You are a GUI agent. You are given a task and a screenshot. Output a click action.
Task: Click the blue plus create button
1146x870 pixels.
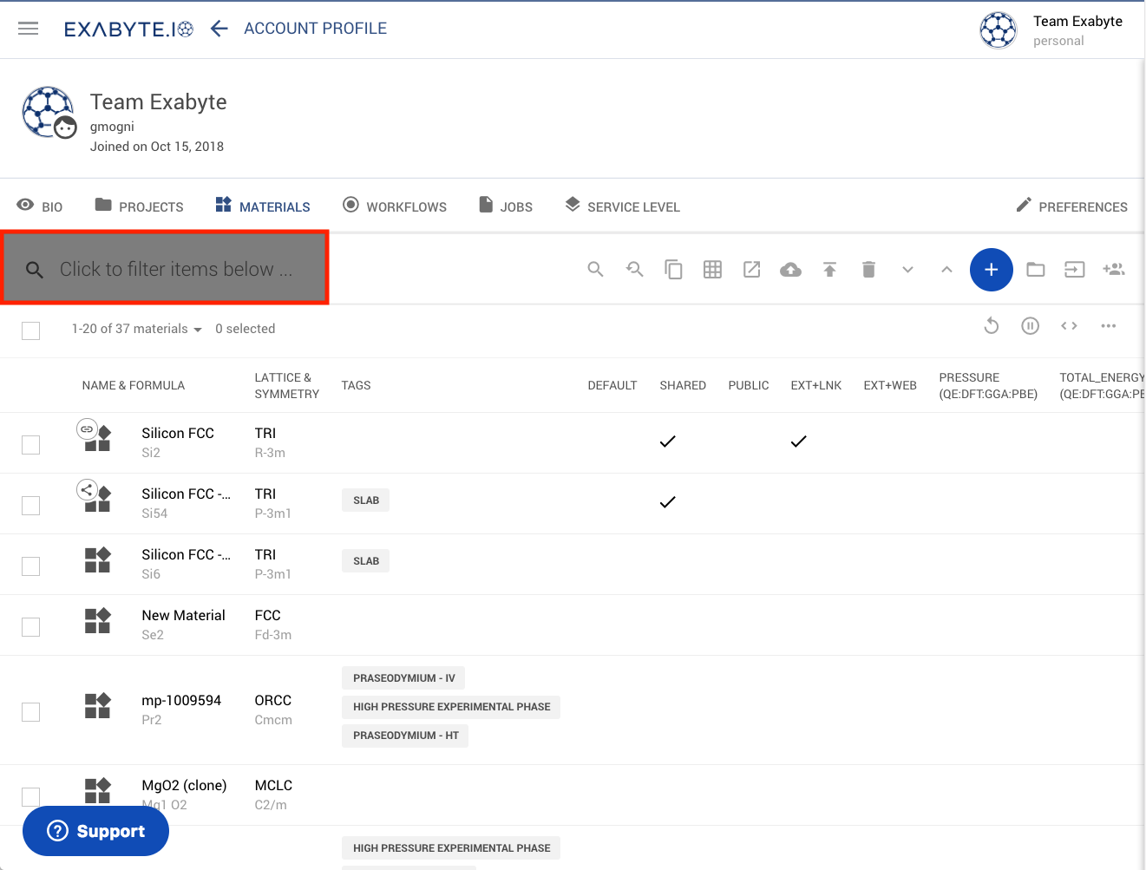991,270
